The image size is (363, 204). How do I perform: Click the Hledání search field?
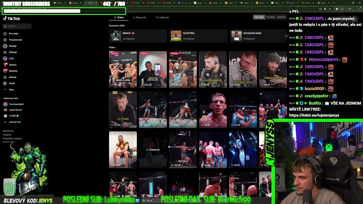(17, 26)
